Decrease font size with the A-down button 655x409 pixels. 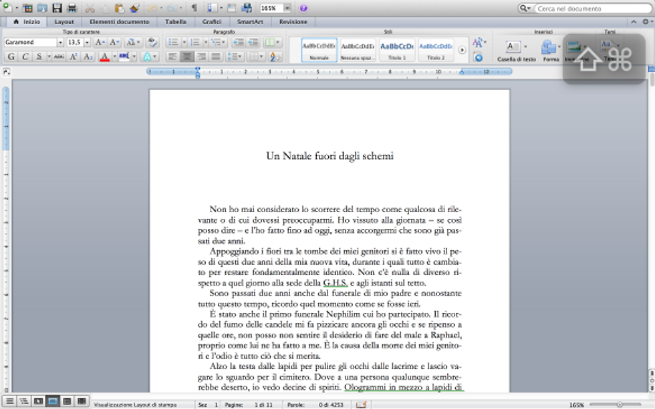(114, 42)
